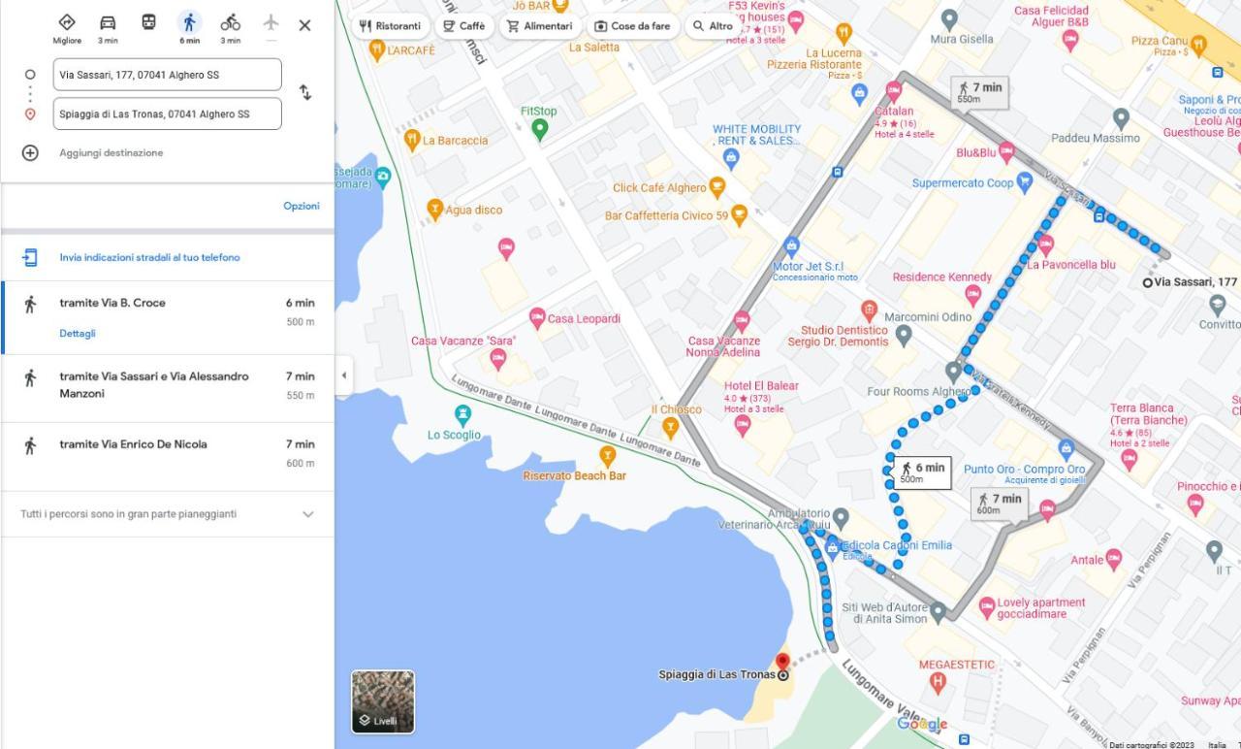Select route tramite Via B. Croce
Image resolution: width=1241 pixels, height=749 pixels.
pyautogui.click(x=167, y=317)
